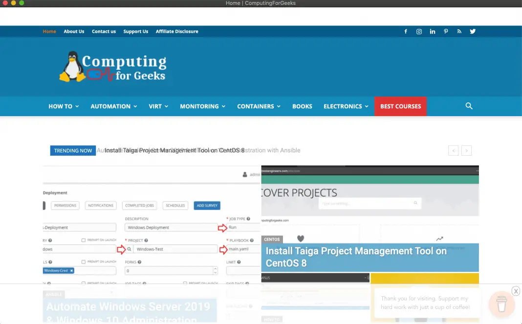Image resolution: width=522 pixels, height=324 pixels.
Task: Dismiss the coffee support popup
Action: [516, 291]
